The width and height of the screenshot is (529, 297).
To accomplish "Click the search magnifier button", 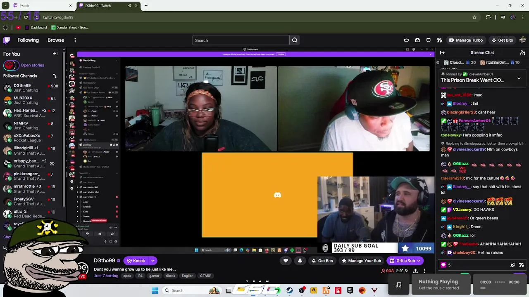I will [x=295, y=40].
